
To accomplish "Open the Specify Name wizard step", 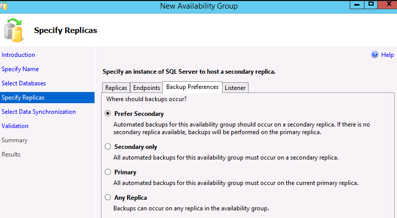I will tap(20, 69).
